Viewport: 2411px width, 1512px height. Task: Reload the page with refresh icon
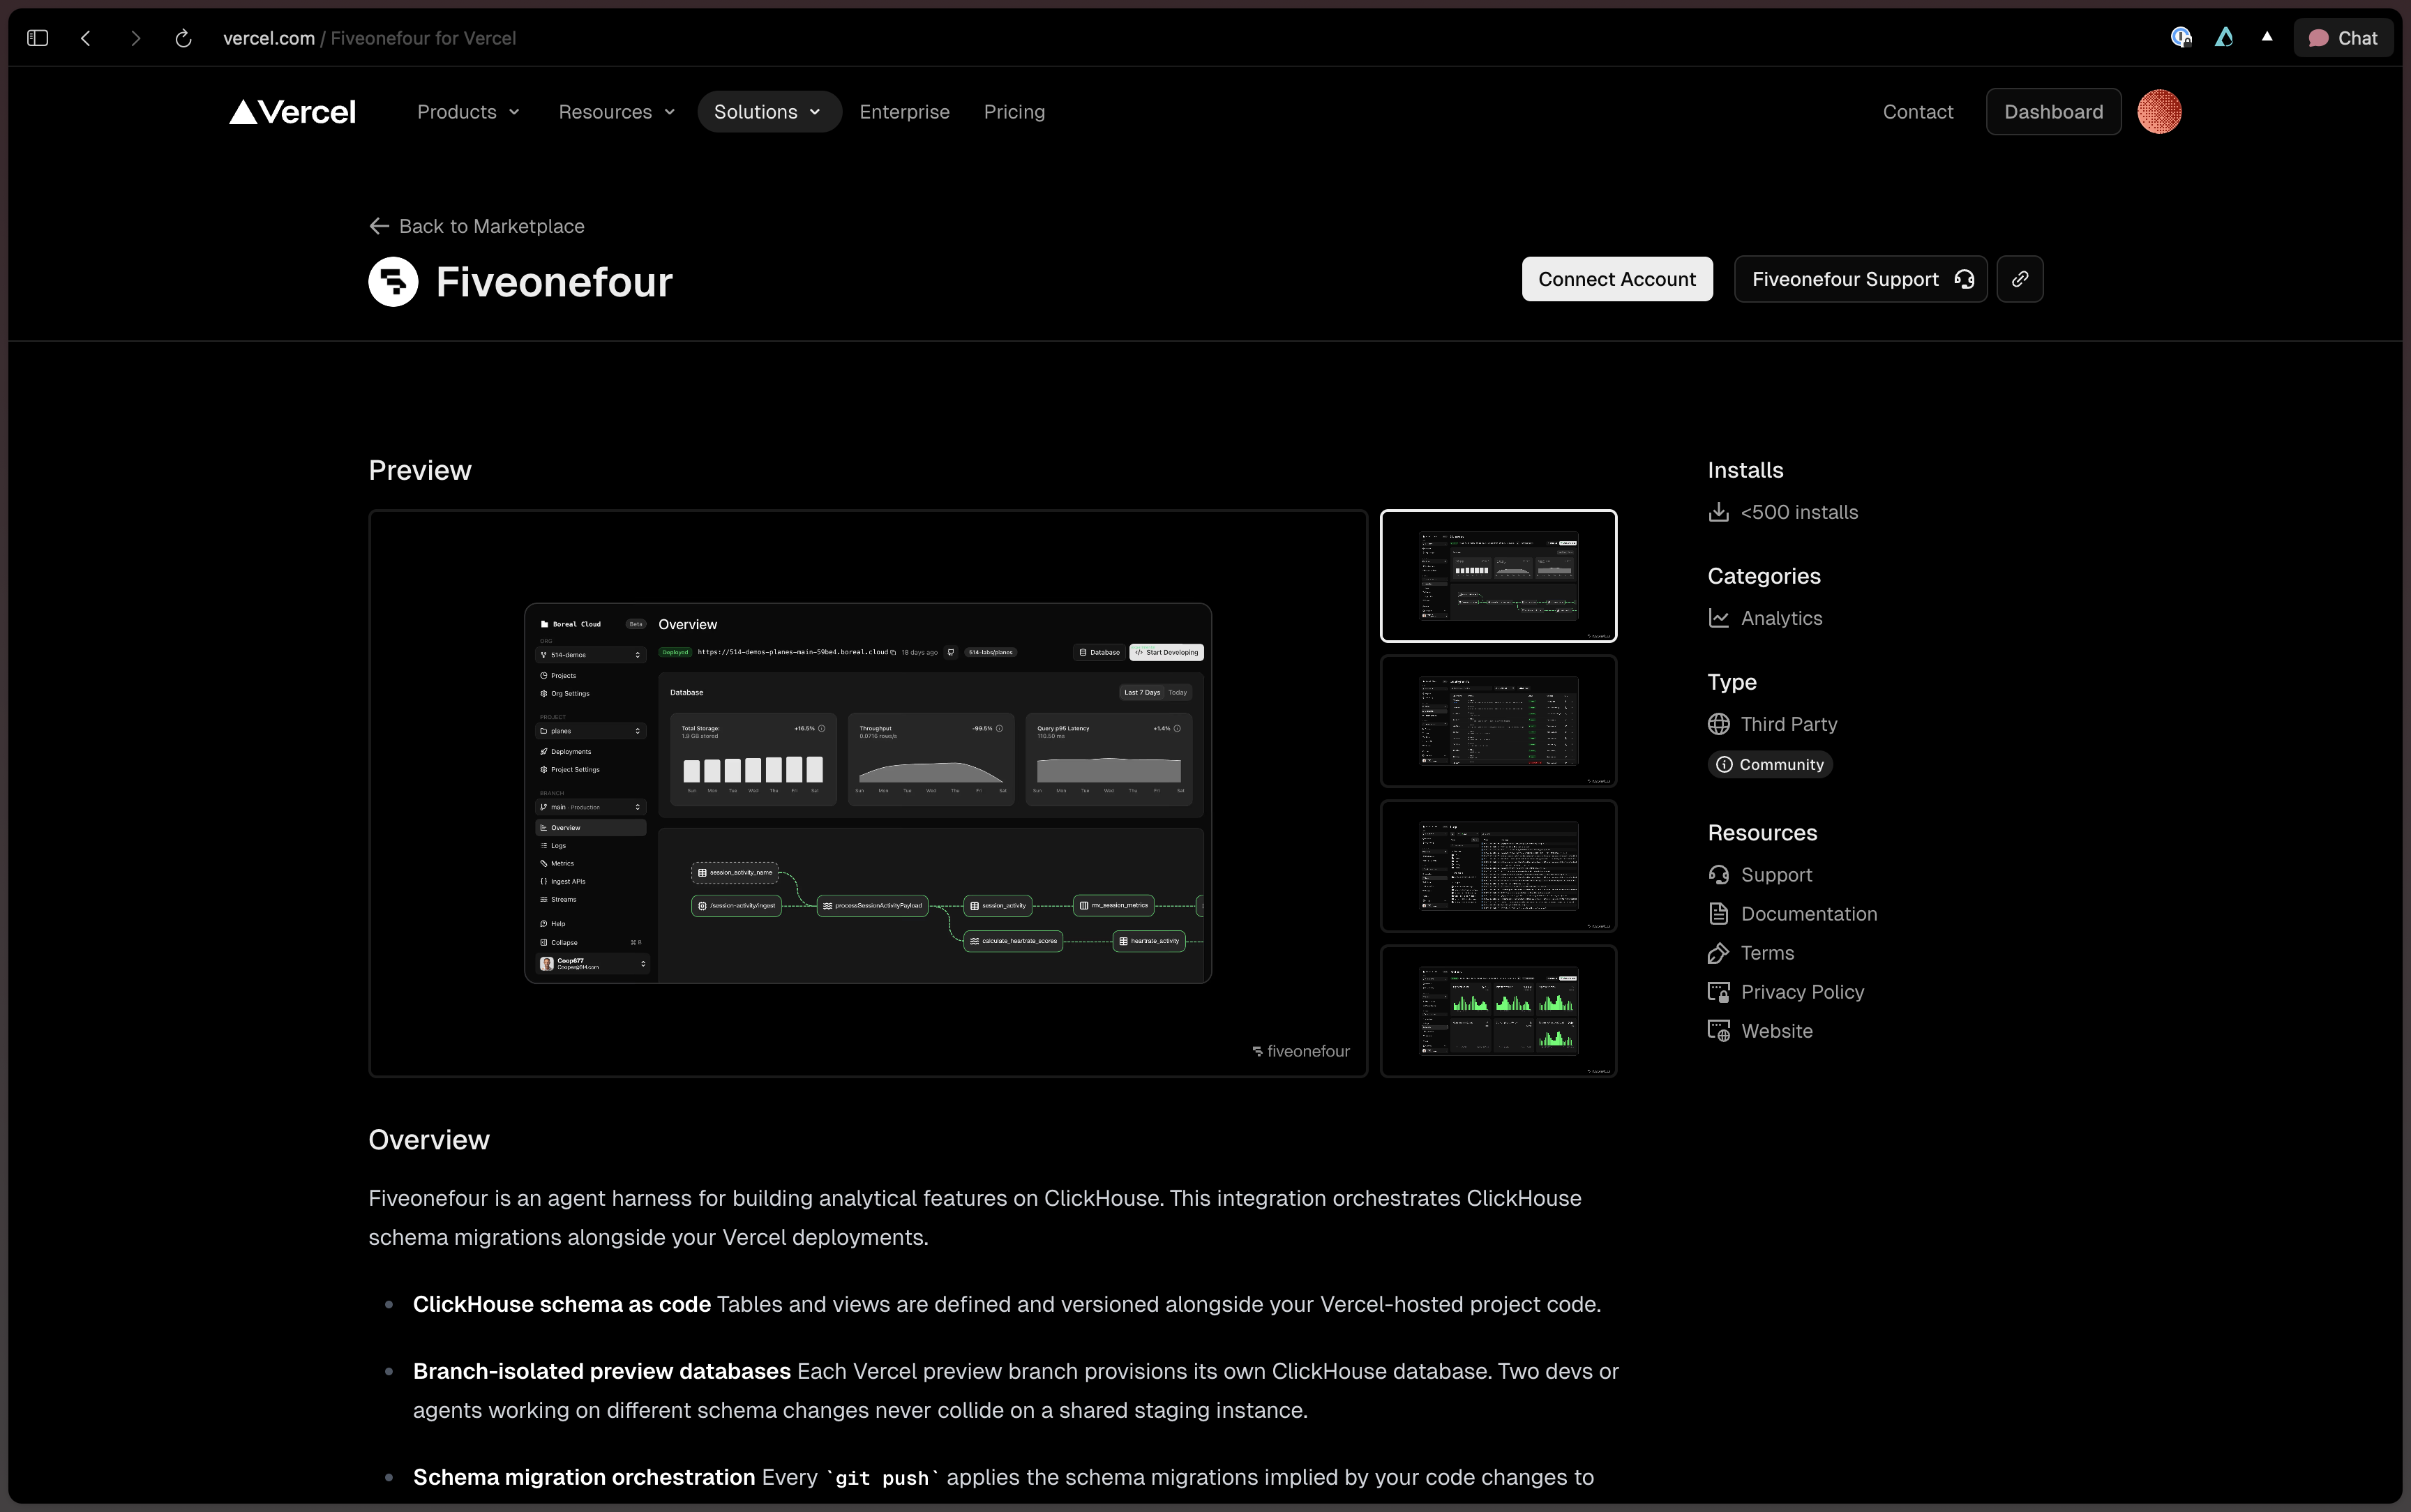tap(183, 38)
